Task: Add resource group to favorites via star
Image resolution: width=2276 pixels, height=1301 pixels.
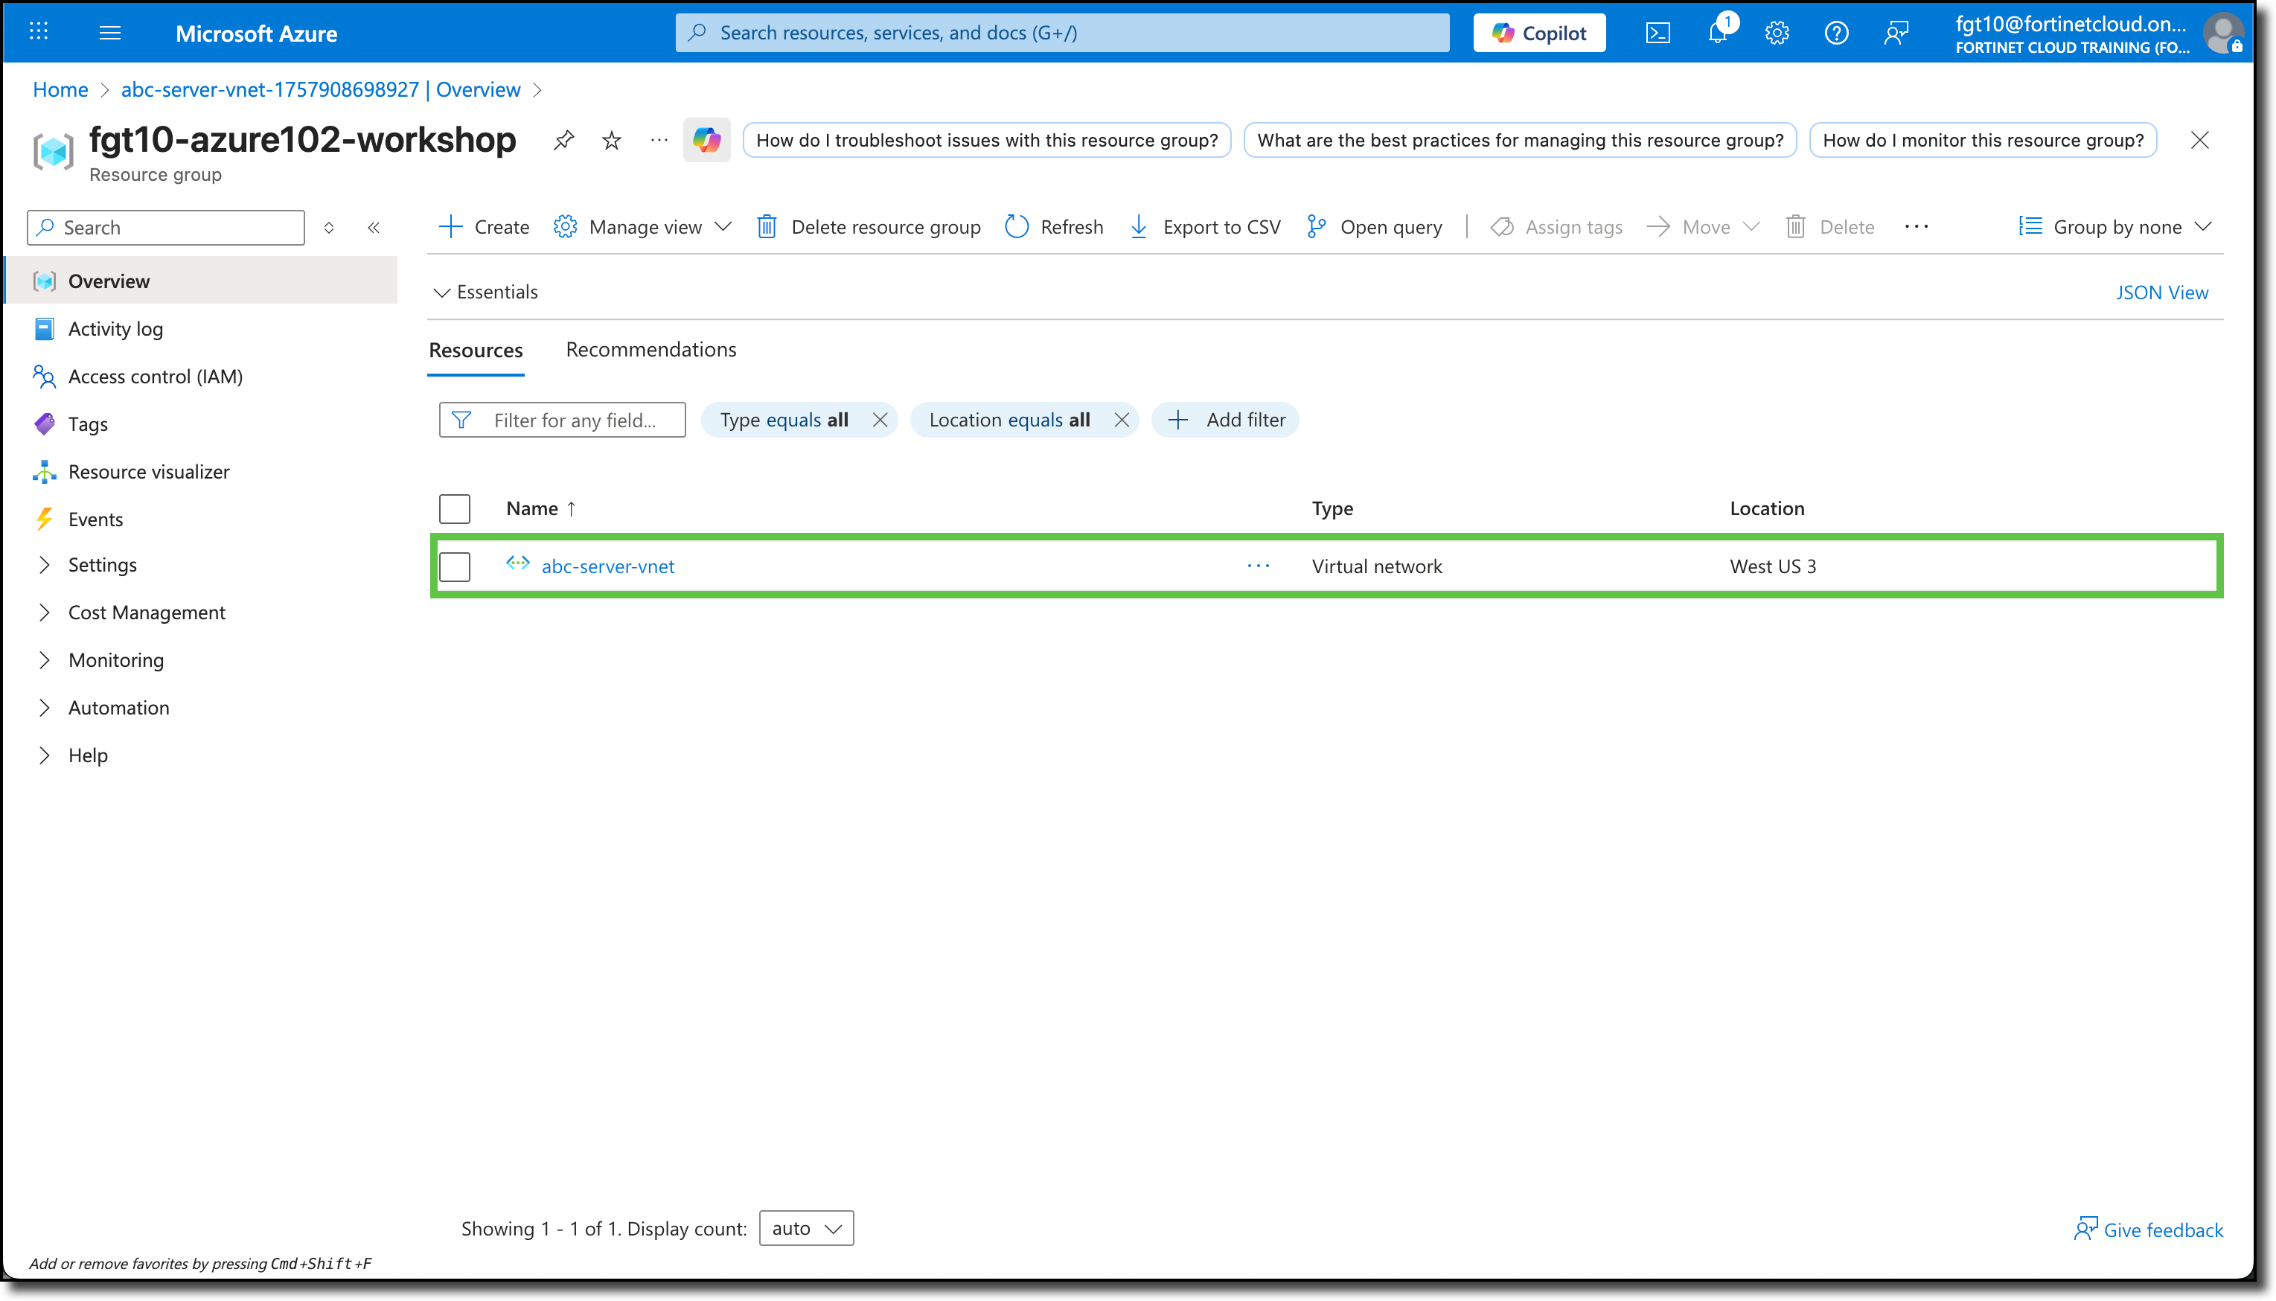Action: point(611,139)
